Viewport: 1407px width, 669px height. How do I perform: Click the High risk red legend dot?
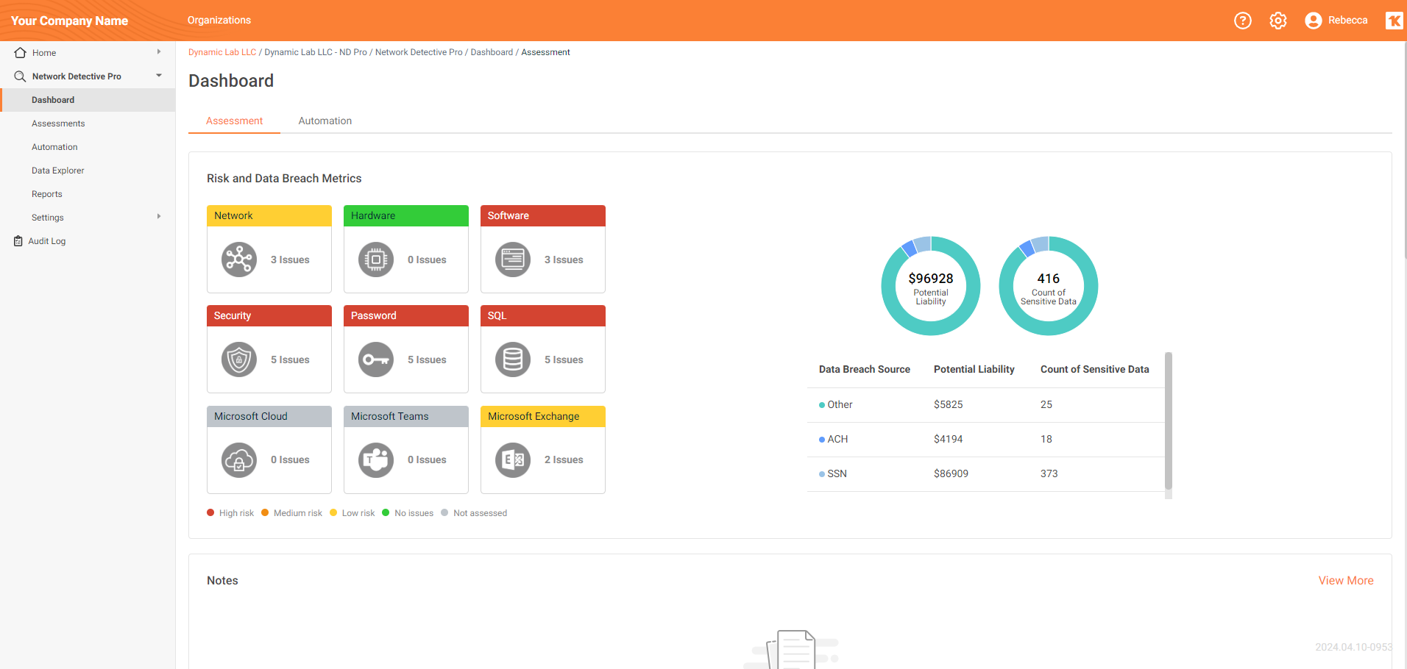click(x=210, y=512)
